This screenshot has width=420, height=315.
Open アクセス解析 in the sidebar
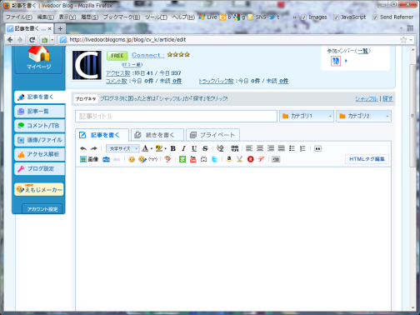pos(40,154)
